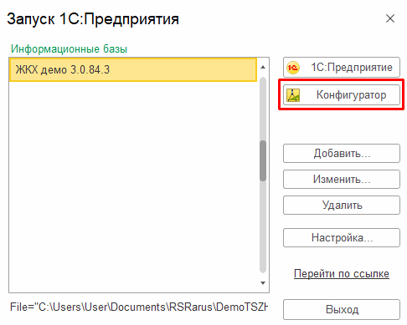This screenshot has height=325, width=407.
Task: Click the Информационные базы heading
Action: 69,49
